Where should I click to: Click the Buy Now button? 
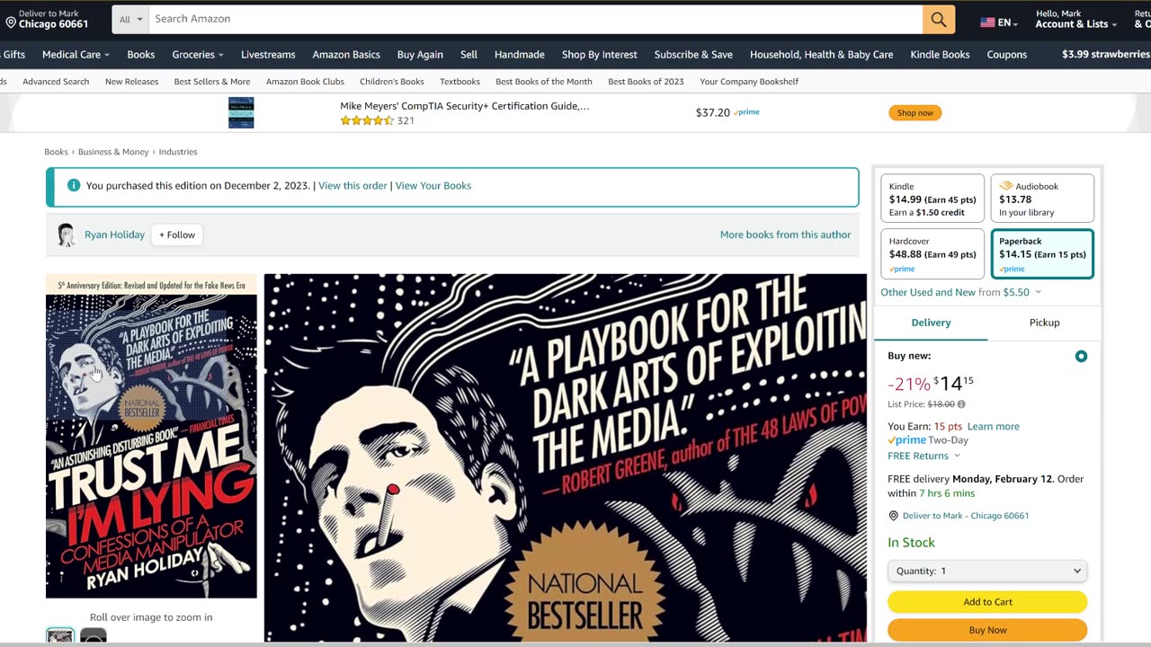[987, 630]
